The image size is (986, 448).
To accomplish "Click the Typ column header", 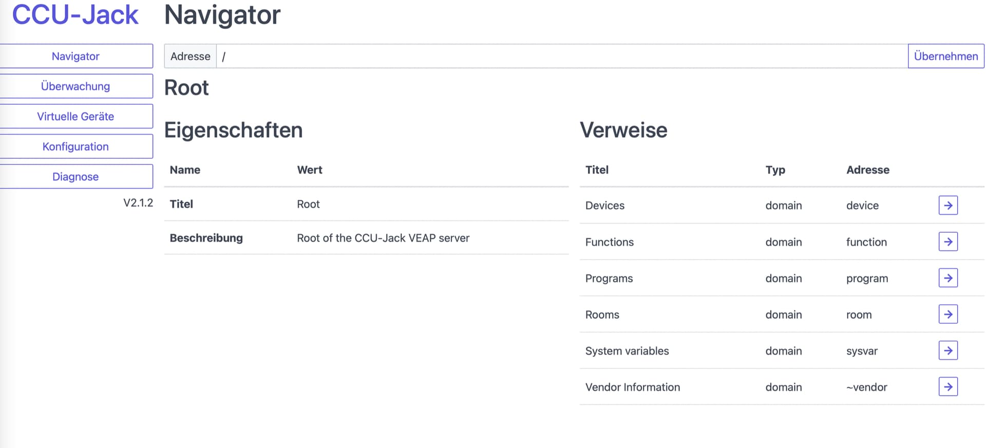I will (x=775, y=170).
